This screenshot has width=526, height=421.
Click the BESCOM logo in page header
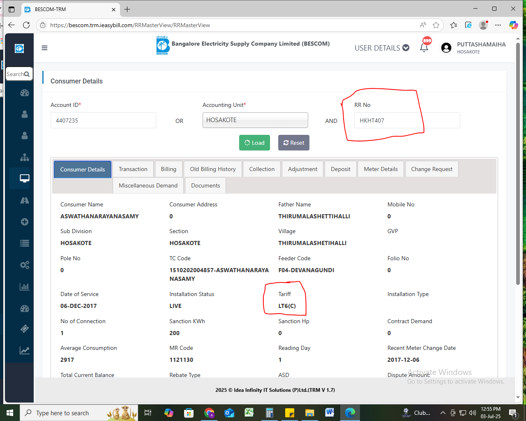click(163, 45)
